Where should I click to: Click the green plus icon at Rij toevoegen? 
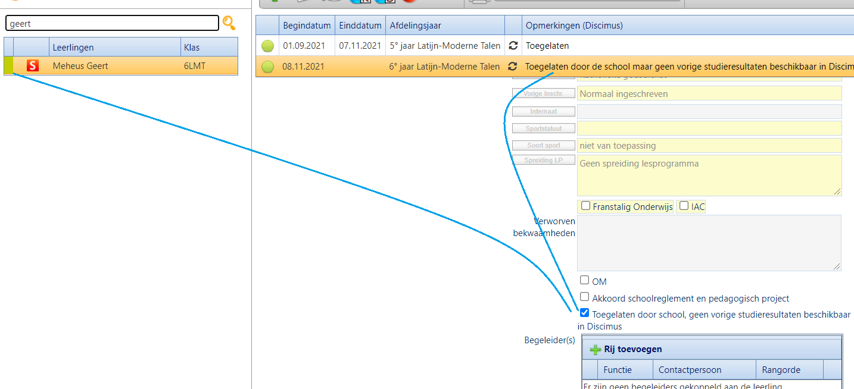595,350
